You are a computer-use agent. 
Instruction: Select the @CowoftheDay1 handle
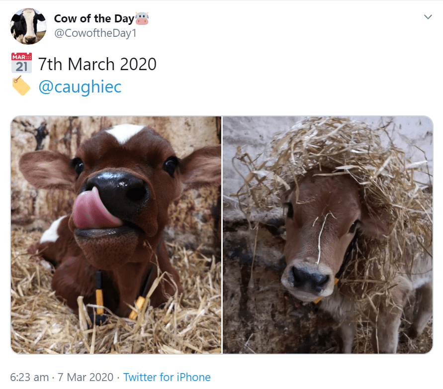click(x=95, y=33)
